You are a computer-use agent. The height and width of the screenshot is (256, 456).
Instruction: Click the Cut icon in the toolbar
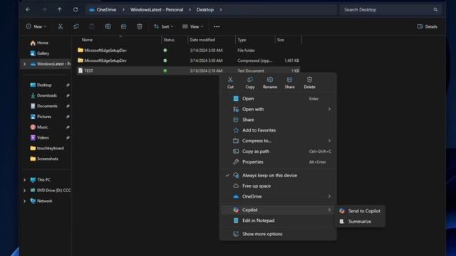(60, 26)
